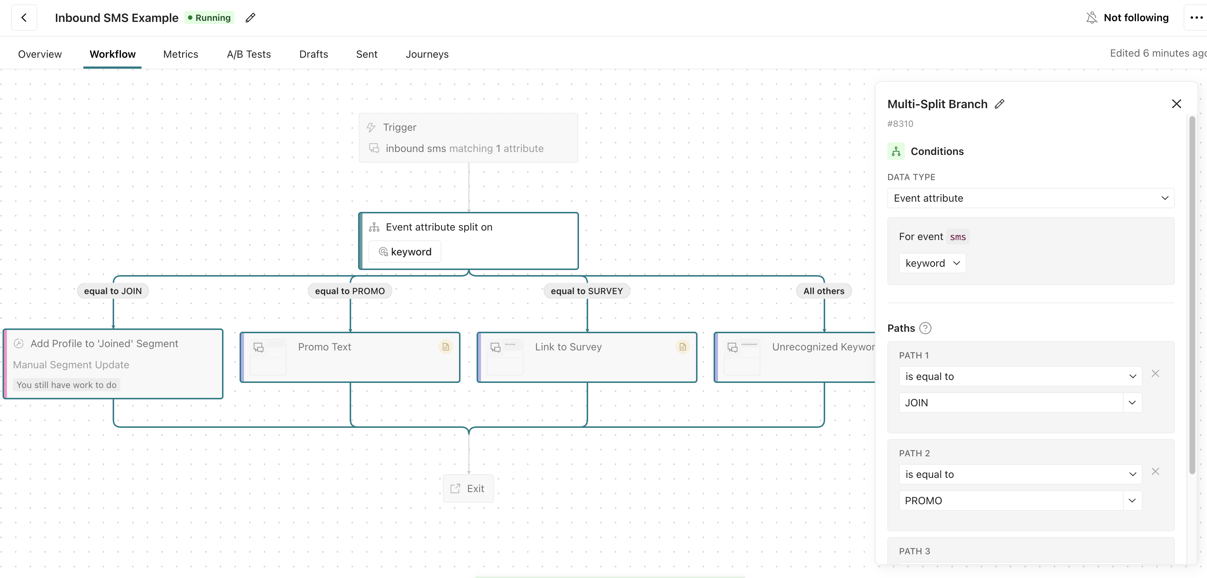1207x578 pixels.
Task: Expand the PROMO value dropdown arrow
Action: (x=1132, y=501)
